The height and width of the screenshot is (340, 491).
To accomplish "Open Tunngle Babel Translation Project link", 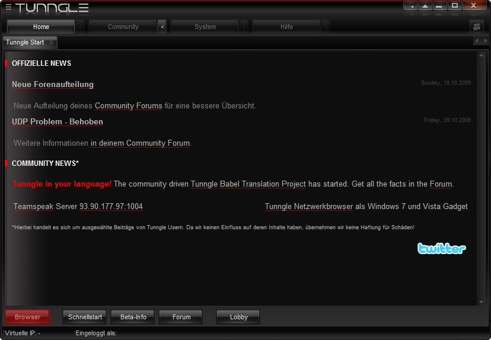I will coord(248,184).
